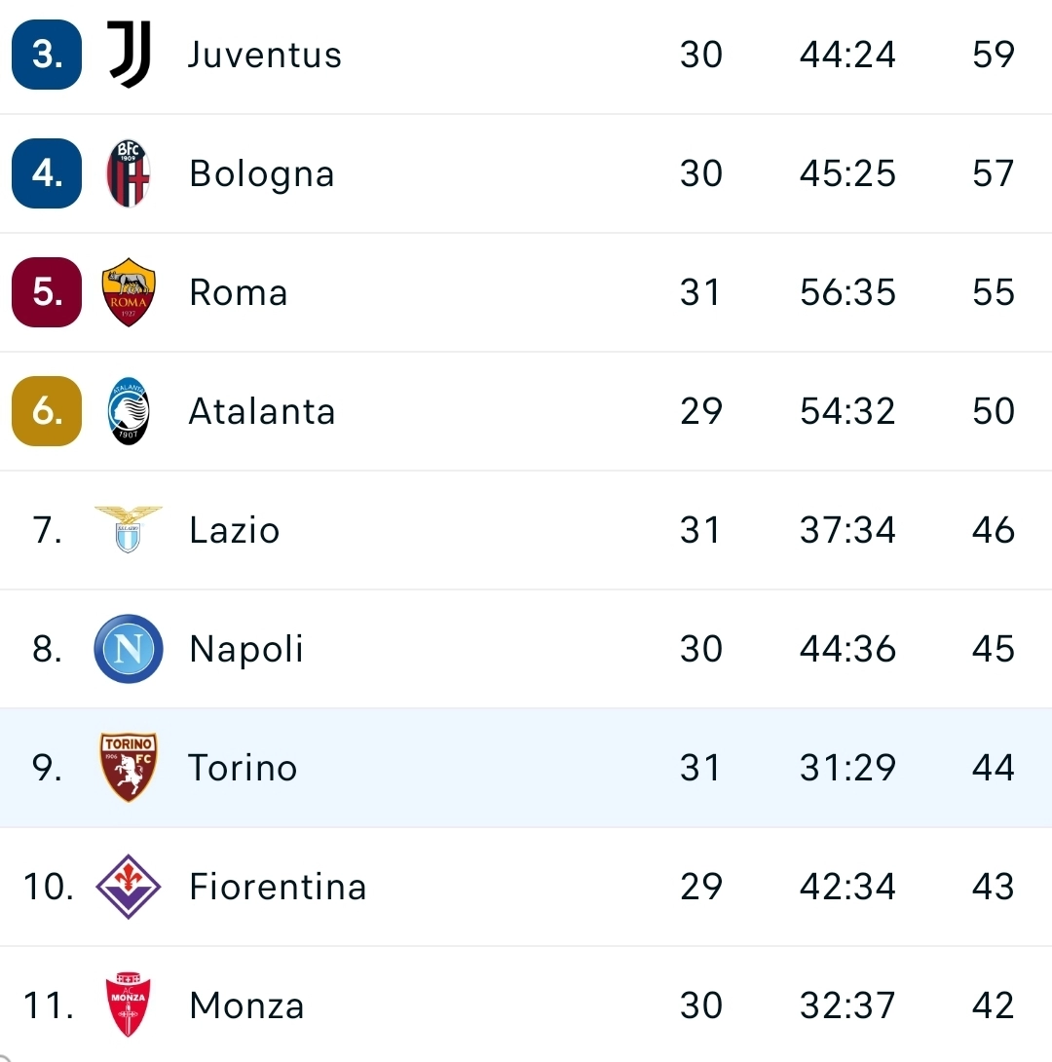Click Atalanta's 50 points value
This screenshot has height=1062, width=1052.
click(x=994, y=411)
